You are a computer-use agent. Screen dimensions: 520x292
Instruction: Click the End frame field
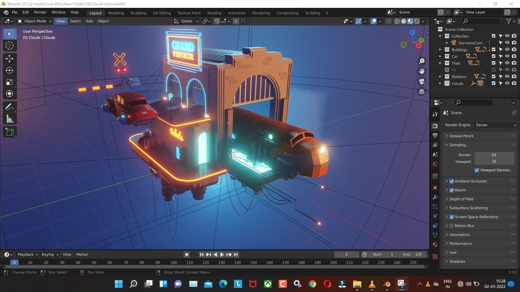pos(412,254)
